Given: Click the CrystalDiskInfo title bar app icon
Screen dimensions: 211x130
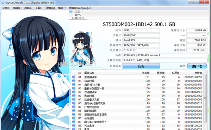Looking at the screenshot, I should tap(2, 3).
